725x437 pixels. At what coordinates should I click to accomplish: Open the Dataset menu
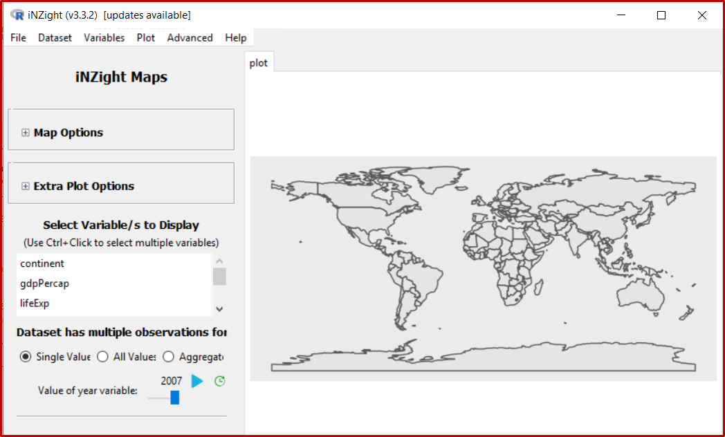point(55,38)
